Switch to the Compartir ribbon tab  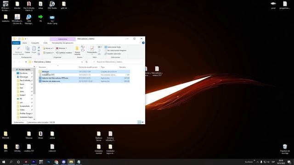coord(35,43)
